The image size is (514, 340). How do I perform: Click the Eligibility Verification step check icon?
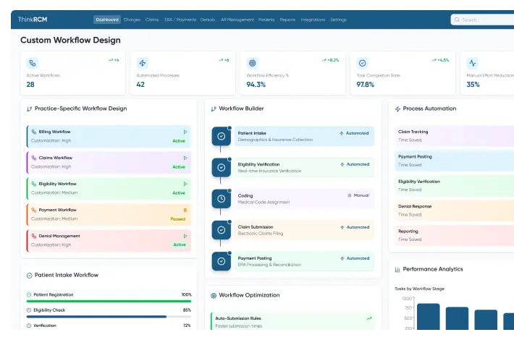click(x=222, y=167)
